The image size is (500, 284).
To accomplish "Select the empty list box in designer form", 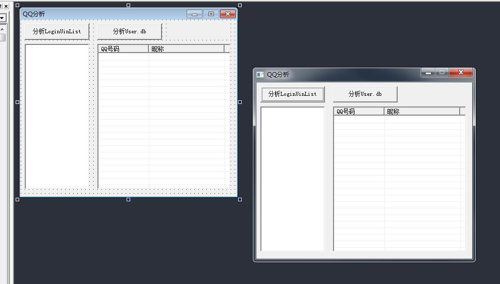I will 57,116.
